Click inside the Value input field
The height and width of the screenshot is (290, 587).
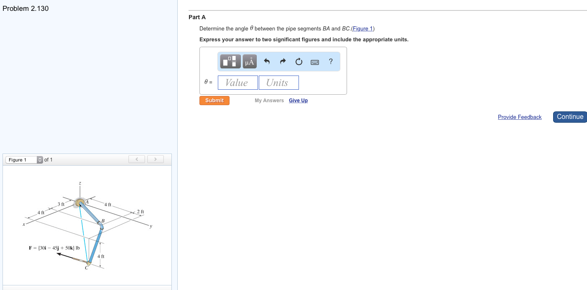coord(237,82)
